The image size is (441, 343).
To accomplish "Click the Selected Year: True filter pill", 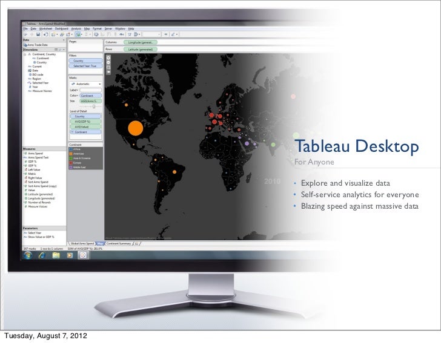I will [x=85, y=66].
